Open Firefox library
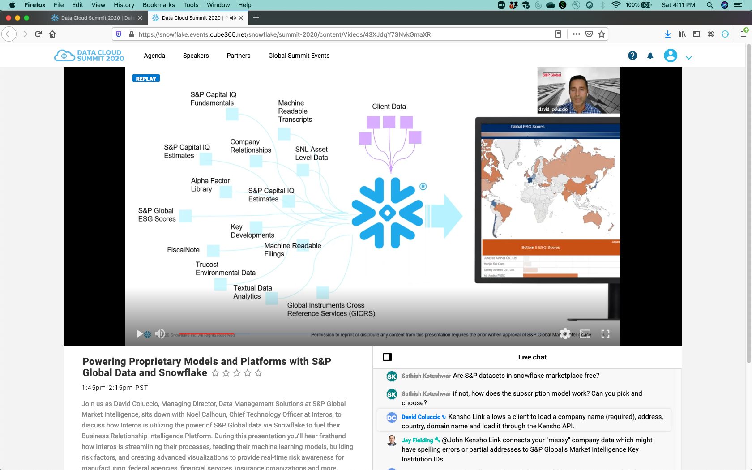 coord(682,34)
